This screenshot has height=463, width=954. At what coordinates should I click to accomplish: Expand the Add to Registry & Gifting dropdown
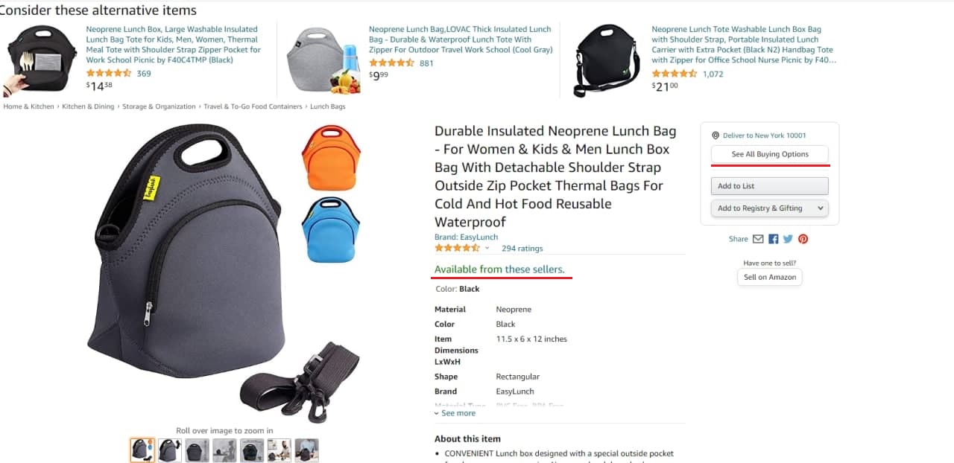coord(770,208)
